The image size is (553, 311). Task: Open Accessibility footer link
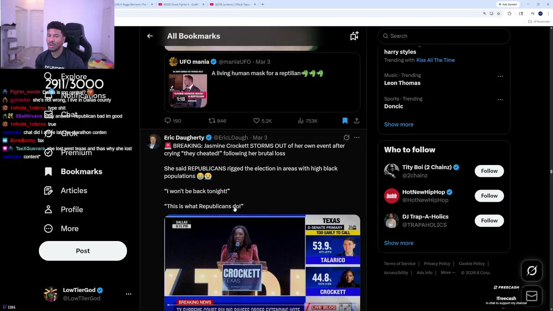pos(396,273)
